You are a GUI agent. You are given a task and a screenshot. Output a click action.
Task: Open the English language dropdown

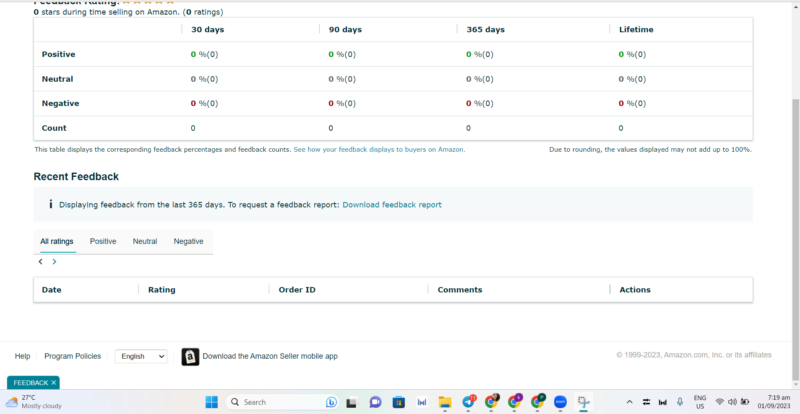[141, 356]
